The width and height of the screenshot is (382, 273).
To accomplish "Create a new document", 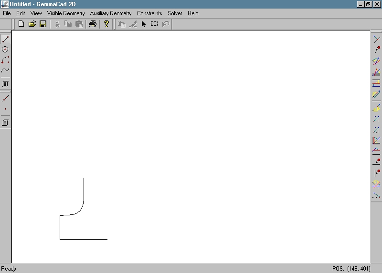I will click(x=21, y=24).
